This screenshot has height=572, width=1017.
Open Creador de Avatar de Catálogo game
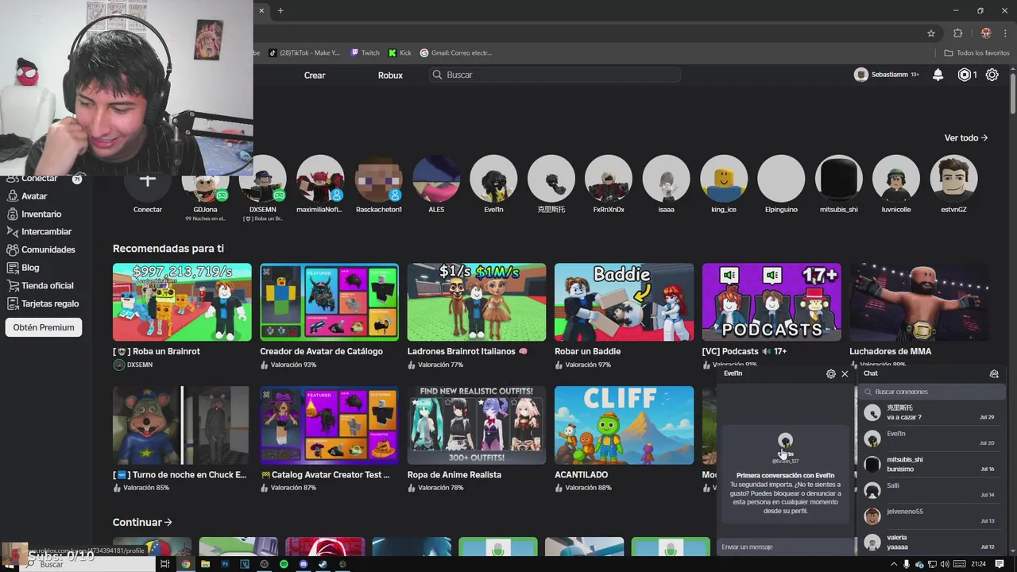pyautogui.click(x=330, y=302)
